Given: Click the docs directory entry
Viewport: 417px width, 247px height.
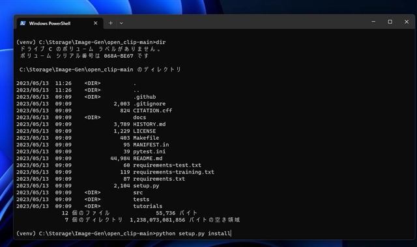Looking at the screenshot, I should [x=139, y=117].
